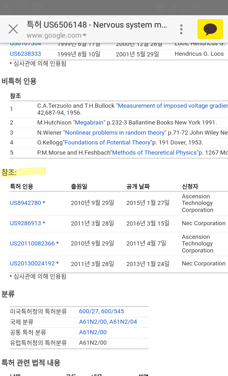
Task: Select the '비특허 인용' section heading
Action: pos(19,81)
